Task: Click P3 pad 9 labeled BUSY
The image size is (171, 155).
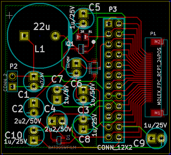Action: pyautogui.click(x=109, y=65)
